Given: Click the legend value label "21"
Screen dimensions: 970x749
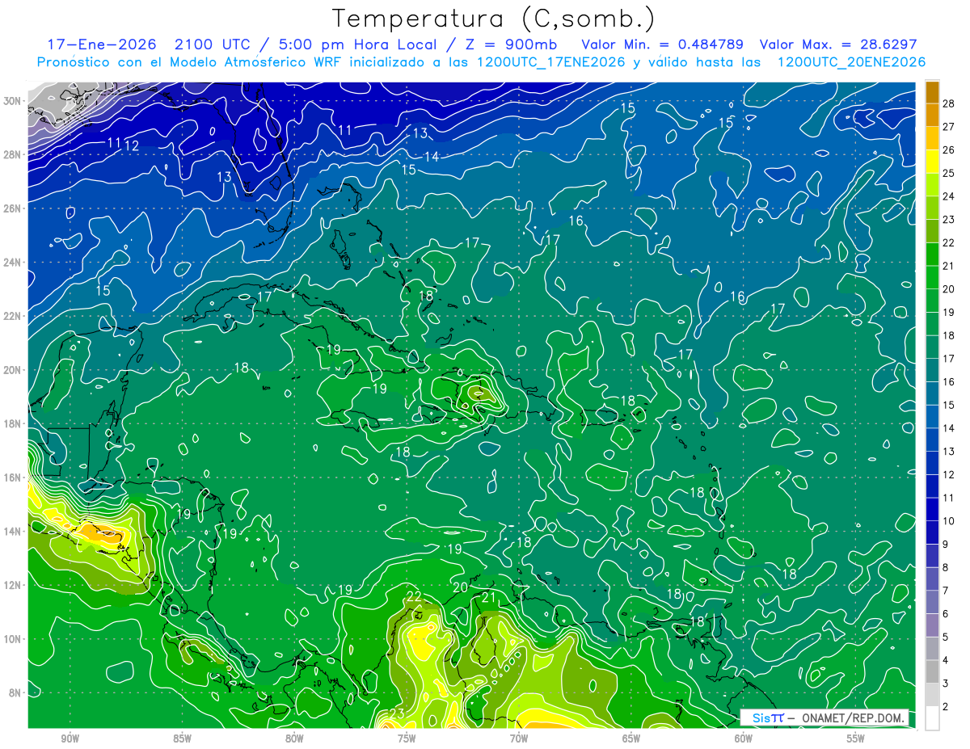Looking at the screenshot, I should pyautogui.click(x=949, y=266).
